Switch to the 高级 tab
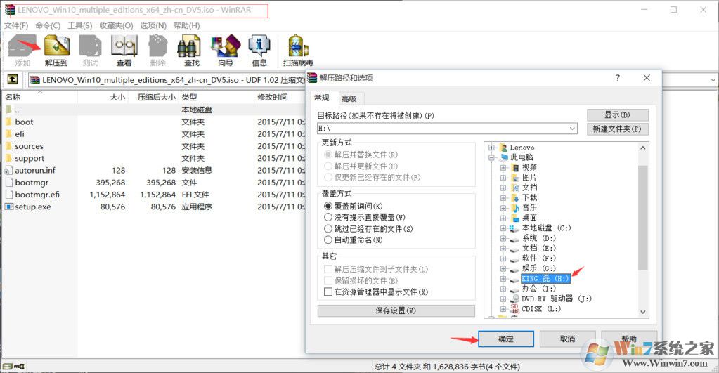The width and height of the screenshot is (719, 373). tap(349, 98)
